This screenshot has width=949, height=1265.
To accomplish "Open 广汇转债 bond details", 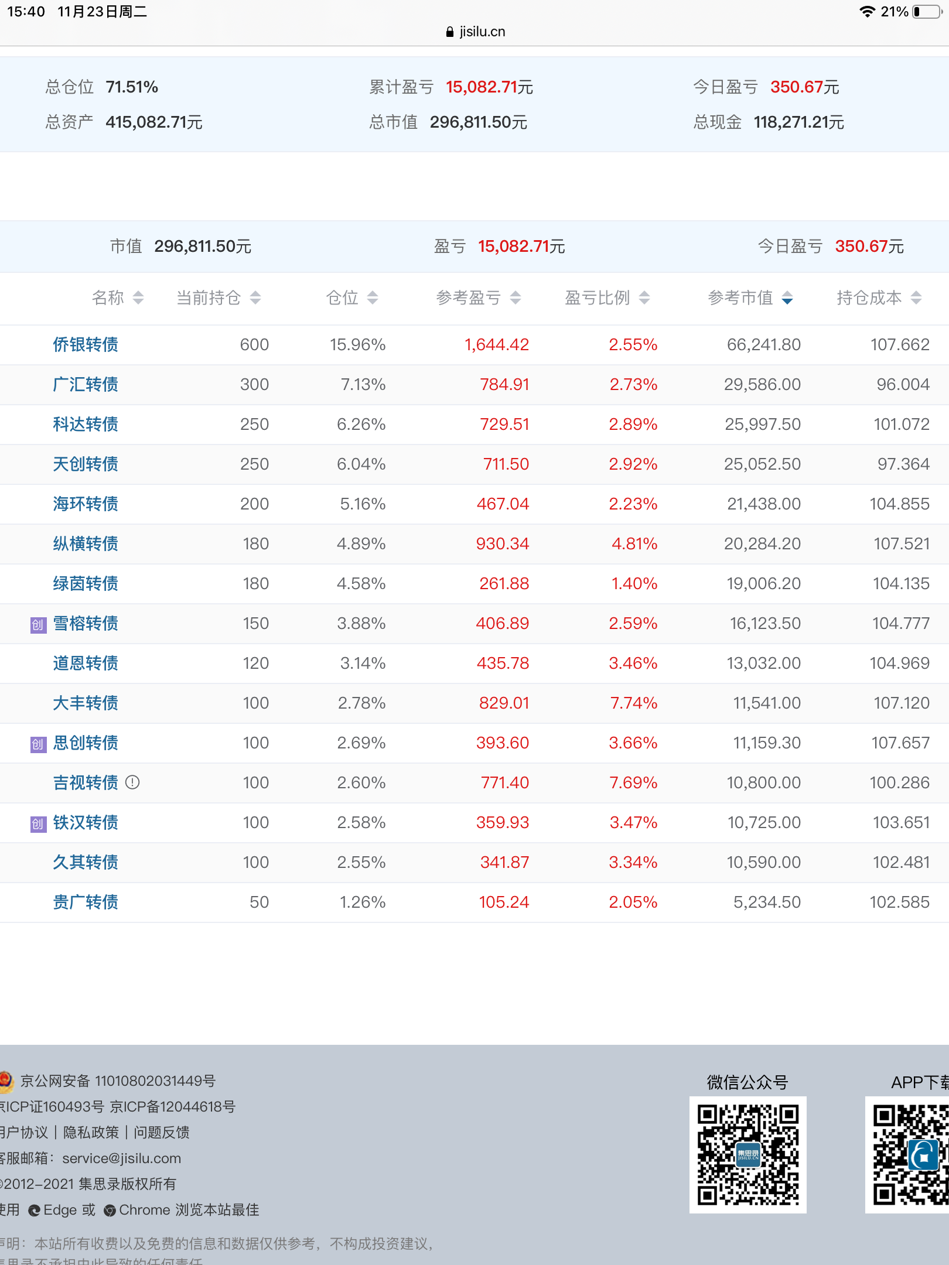I will [86, 384].
